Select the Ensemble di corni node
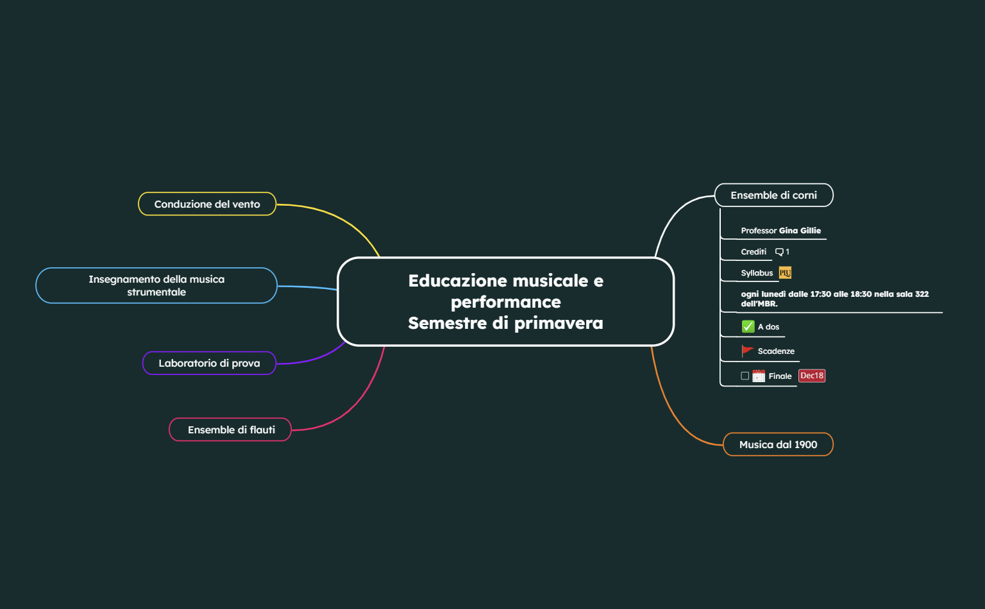Screen dimensions: 985x609 [774, 196]
